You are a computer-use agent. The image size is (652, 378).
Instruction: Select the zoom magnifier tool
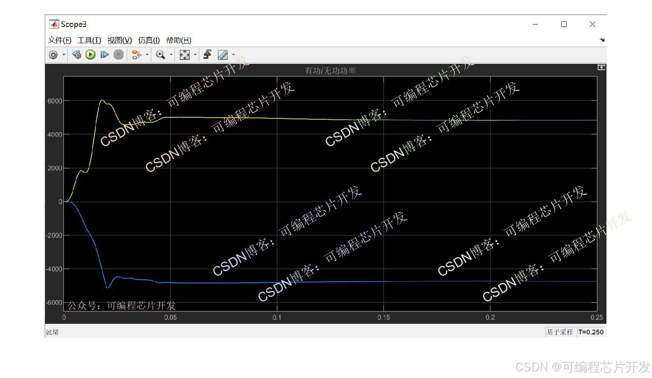coord(160,55)
